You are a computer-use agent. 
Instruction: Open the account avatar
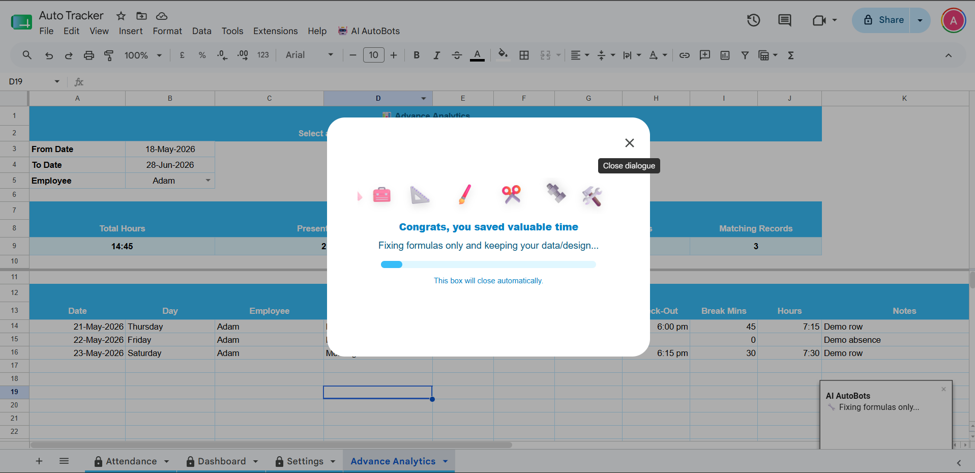coord(954,20)
